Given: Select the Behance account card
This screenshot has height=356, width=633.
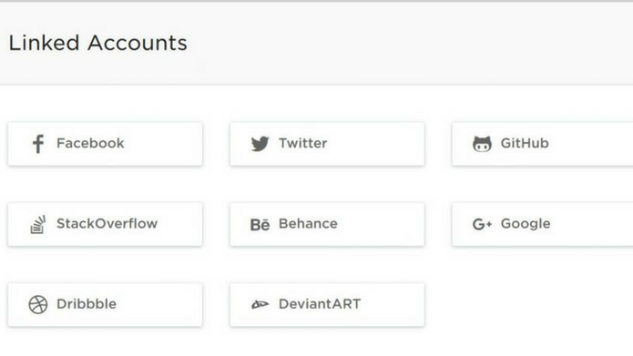Looking at the screenshot, I should tap(327, 224).
